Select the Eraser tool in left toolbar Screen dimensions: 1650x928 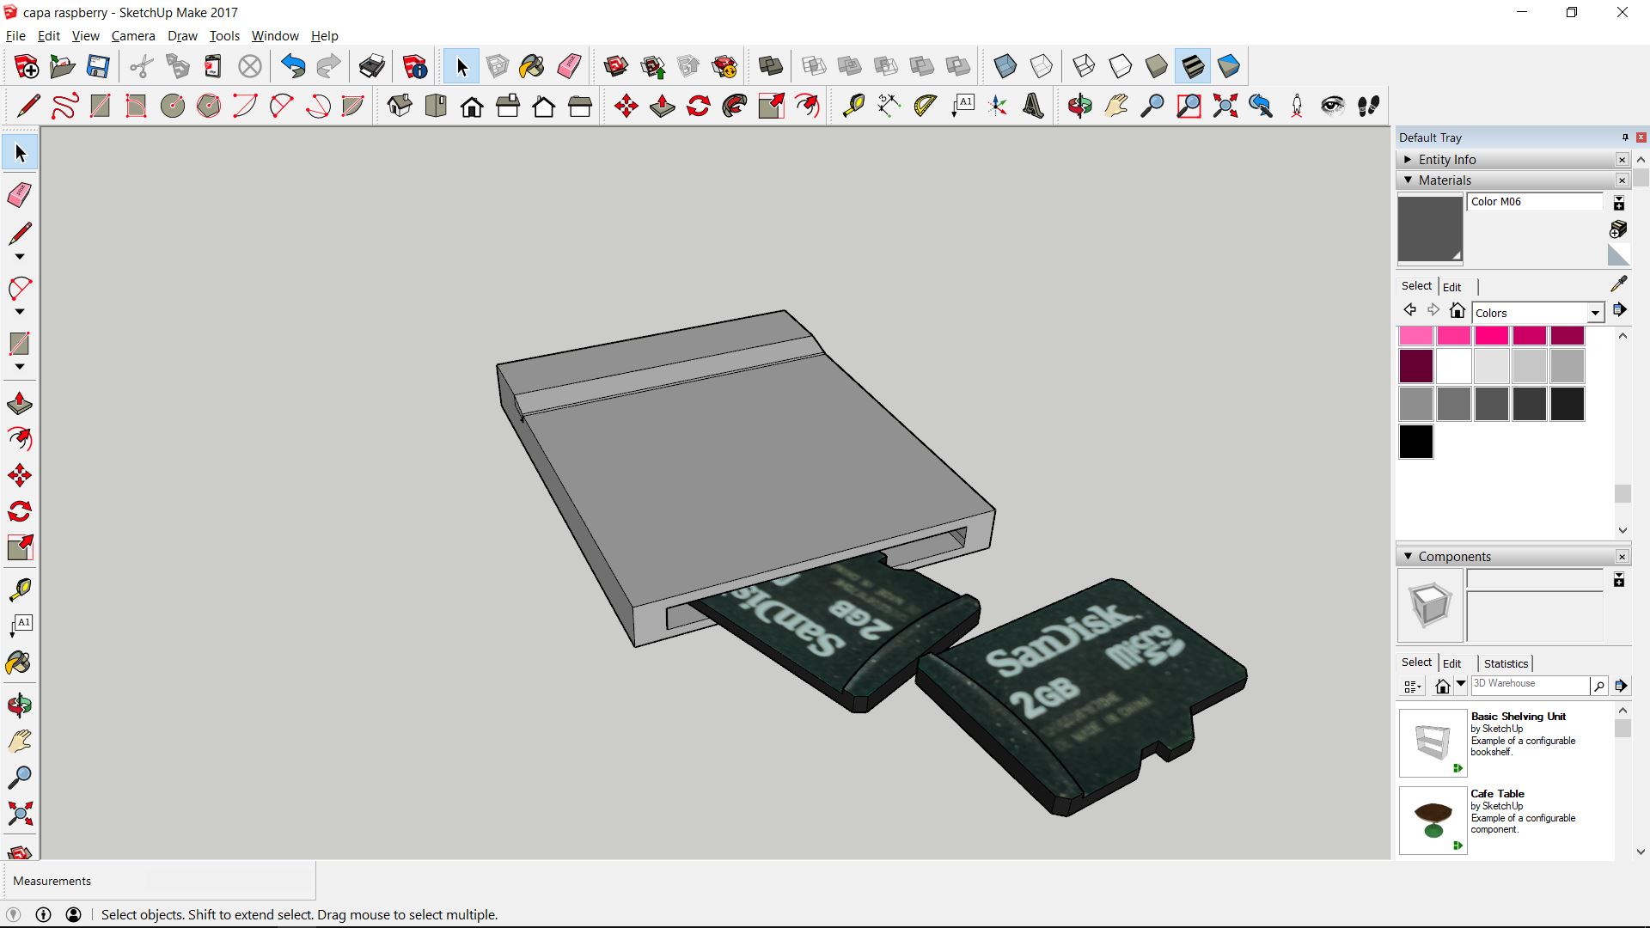(x=20, y=194)
